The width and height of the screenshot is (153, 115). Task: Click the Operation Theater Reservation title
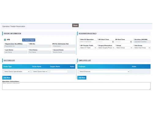[14, 26]
